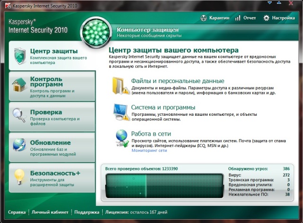This screenshot has height=223, width=303.
Task: Click the Рекламная программа row
Action: pyautogui.click(x=259, y=189)
